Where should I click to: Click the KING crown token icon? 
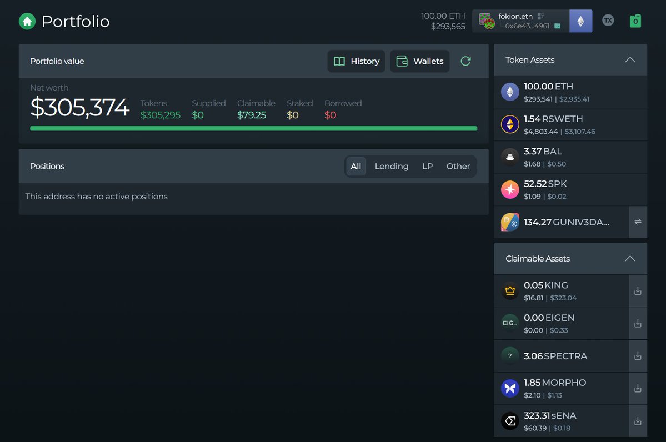(510, 291)
